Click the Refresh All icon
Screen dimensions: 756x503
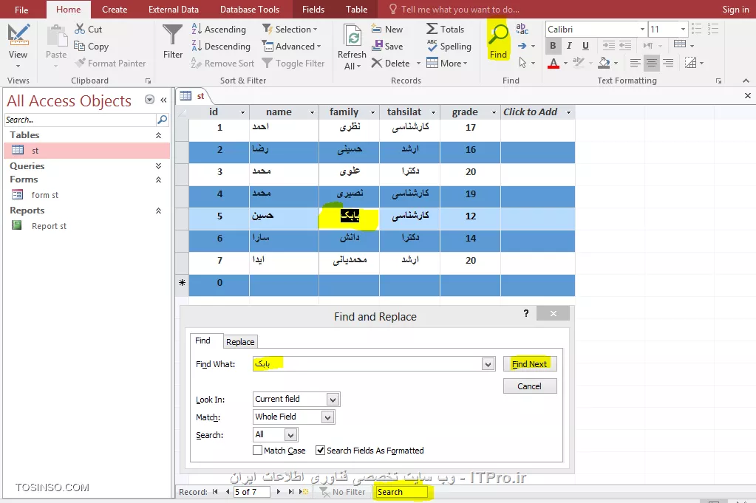pyautogui.click(x=353, y=37)
